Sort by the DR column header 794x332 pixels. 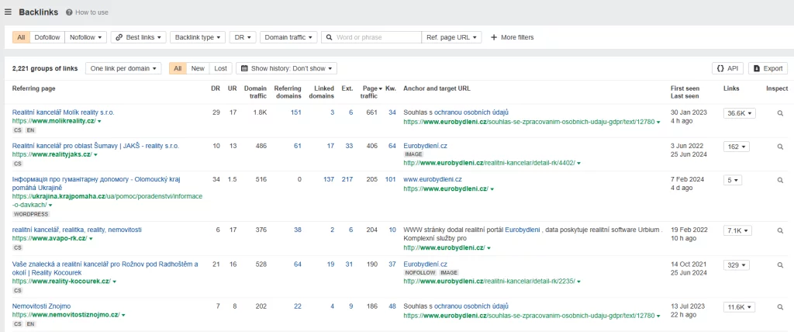coord(216,88)
